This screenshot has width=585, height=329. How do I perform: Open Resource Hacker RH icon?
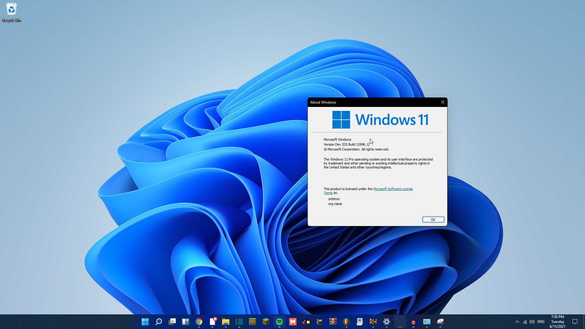373,322
